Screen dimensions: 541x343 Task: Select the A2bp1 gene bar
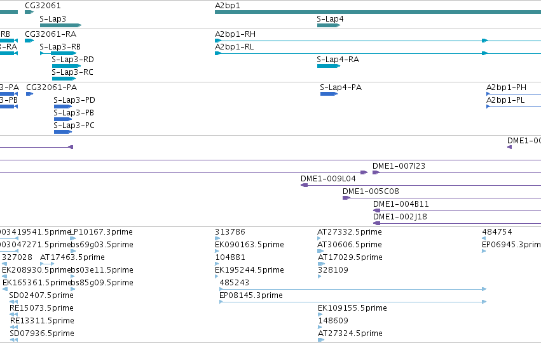pos(378,12)
